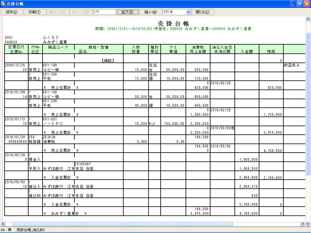Click the horizontal scrollbar left arrow

pos(2,224)
